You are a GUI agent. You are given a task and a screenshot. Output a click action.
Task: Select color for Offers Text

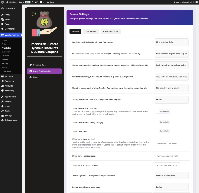pyautogui.click(x=162, y=131)
